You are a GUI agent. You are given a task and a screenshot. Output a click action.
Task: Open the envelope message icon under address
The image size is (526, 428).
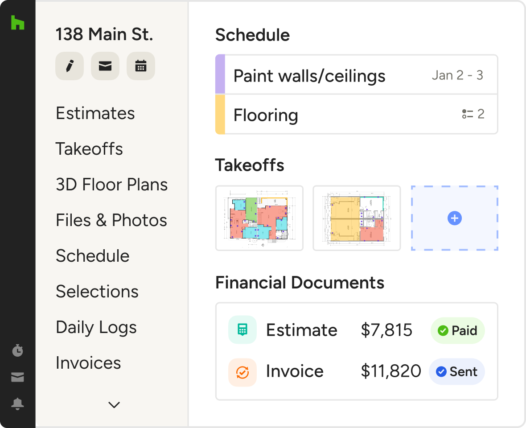tap(105, 66)
